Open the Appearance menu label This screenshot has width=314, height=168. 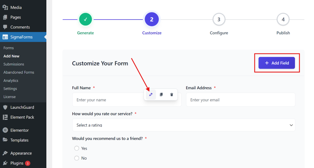point(21,153)
